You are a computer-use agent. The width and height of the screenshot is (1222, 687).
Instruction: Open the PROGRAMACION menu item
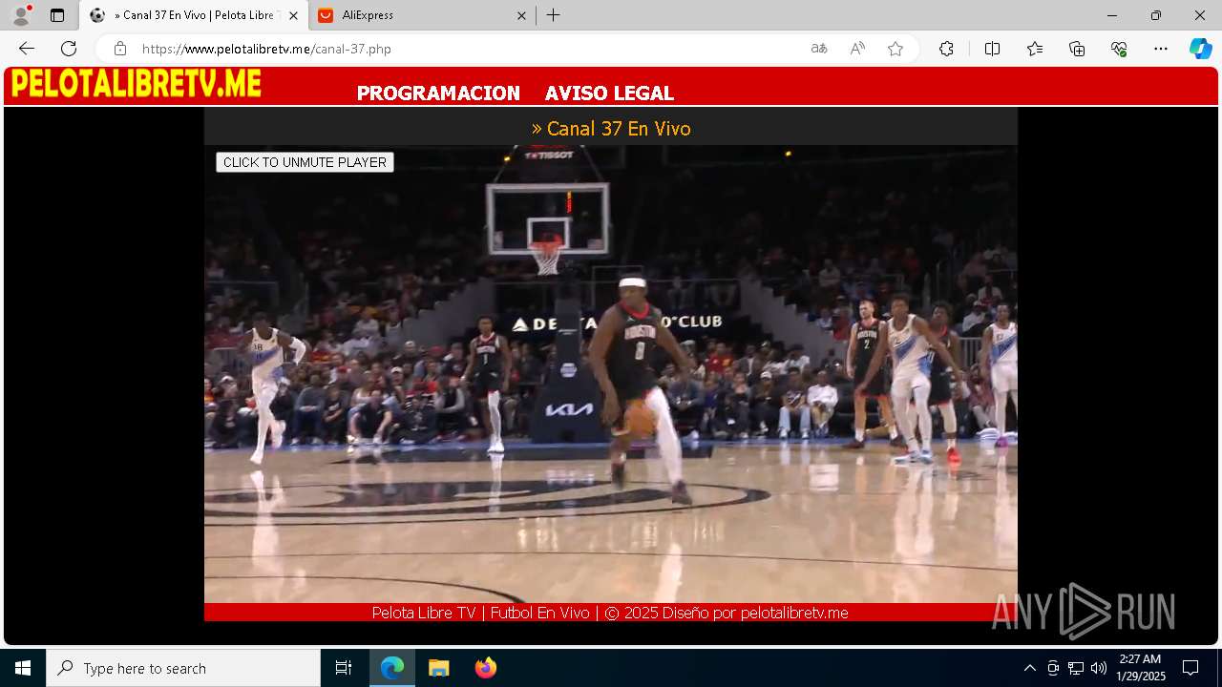coord(438,94)
